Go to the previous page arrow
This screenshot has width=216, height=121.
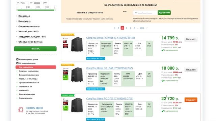click(114, 28)
